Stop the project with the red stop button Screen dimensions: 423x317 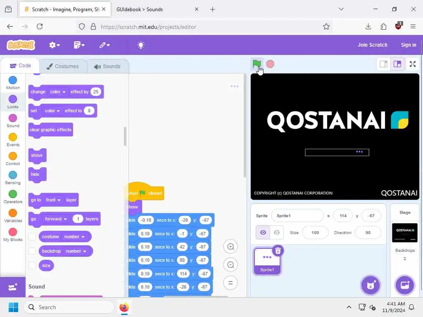[x=270, y=64]
